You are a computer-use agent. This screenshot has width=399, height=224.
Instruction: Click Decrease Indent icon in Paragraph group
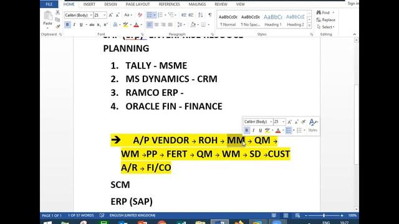point(184,15)
